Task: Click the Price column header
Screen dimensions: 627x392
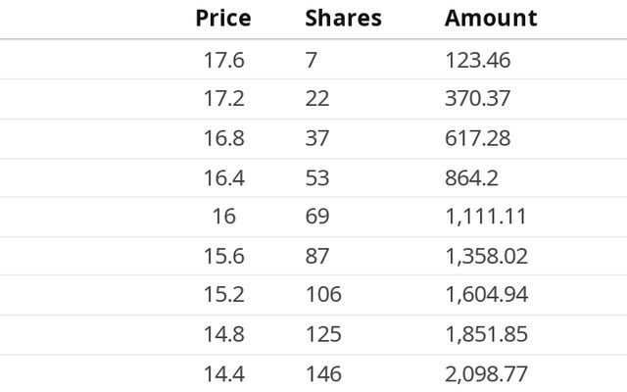Action: (222, 18)
